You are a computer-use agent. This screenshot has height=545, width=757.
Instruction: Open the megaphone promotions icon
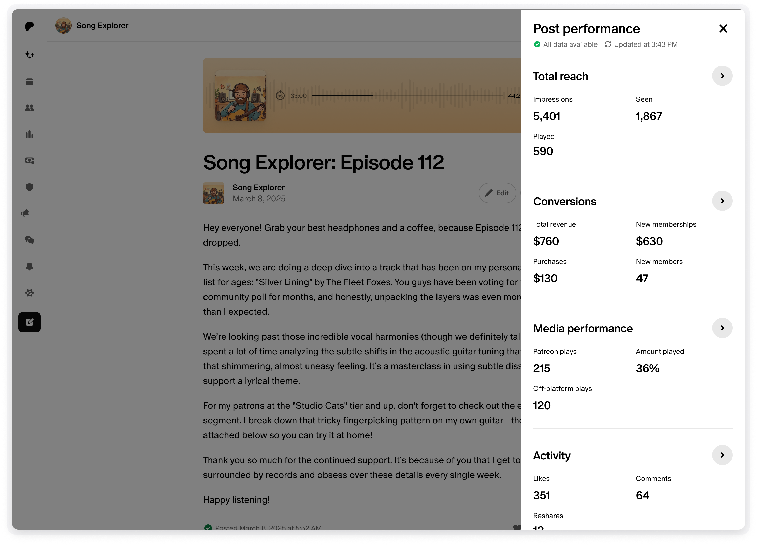coord(25,213)
